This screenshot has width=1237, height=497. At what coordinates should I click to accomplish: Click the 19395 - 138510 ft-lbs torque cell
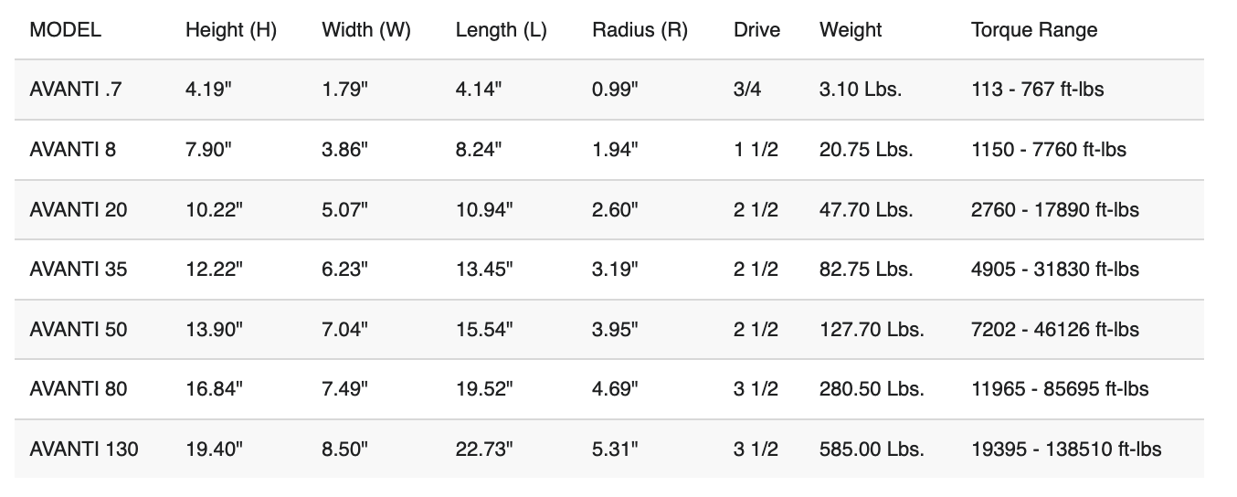1066,449
